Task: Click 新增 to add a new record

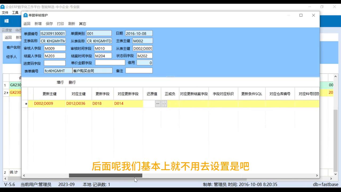Action: pyautogui.click(x=38, y=24)
